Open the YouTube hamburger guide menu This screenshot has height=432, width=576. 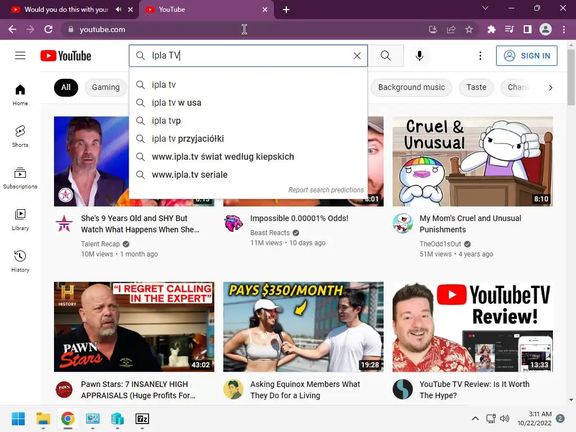click(x=20, y=56)
